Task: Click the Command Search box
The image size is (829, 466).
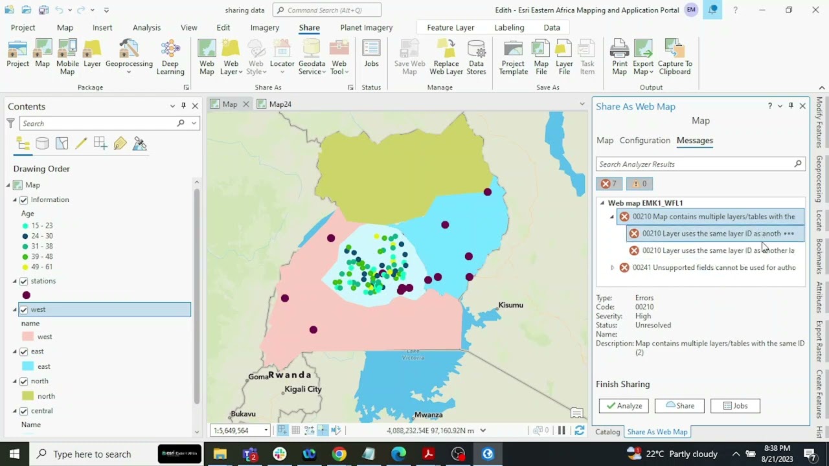Action: coord(327,10)
